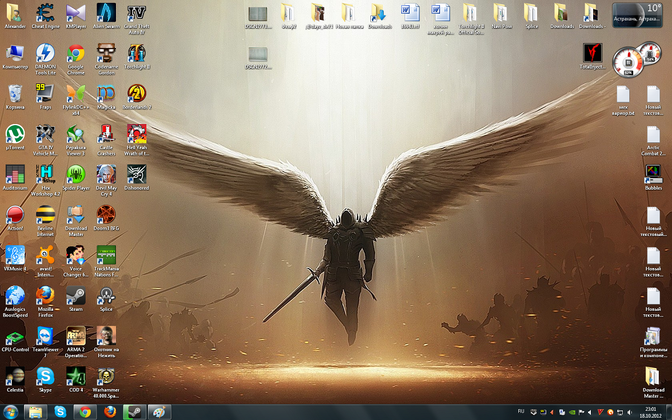This screenshot has width=672, height=420.
Task: Select the Auditorium game icon
Action: point(15,177)
